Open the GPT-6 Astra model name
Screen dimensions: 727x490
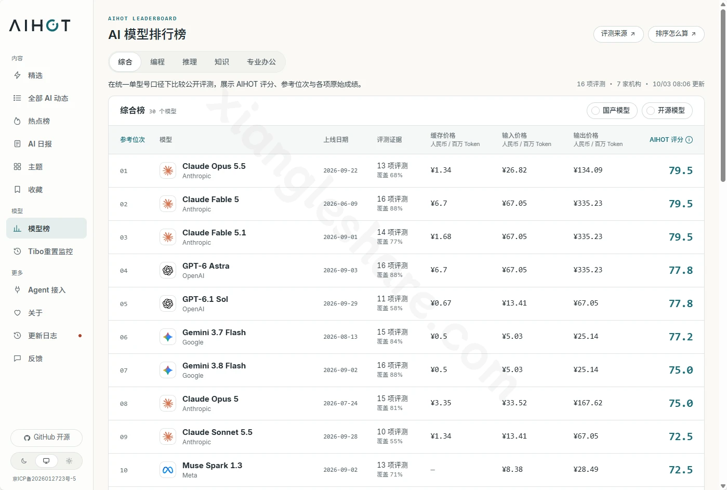click(206, 266)
